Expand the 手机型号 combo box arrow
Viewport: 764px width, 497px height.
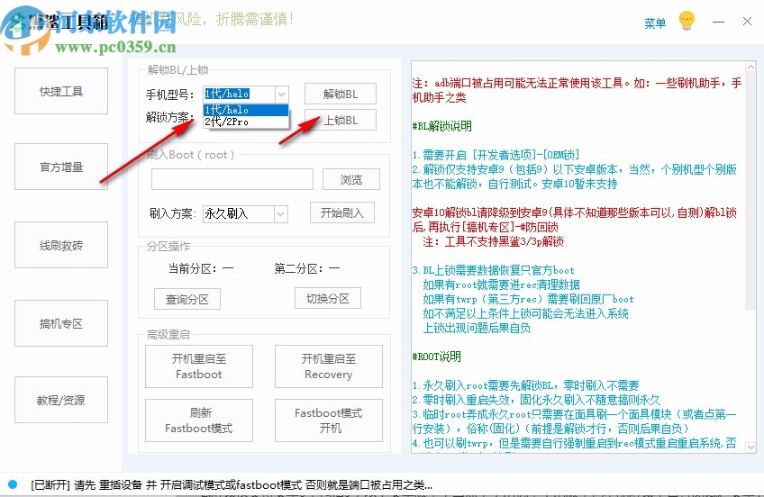281,94
